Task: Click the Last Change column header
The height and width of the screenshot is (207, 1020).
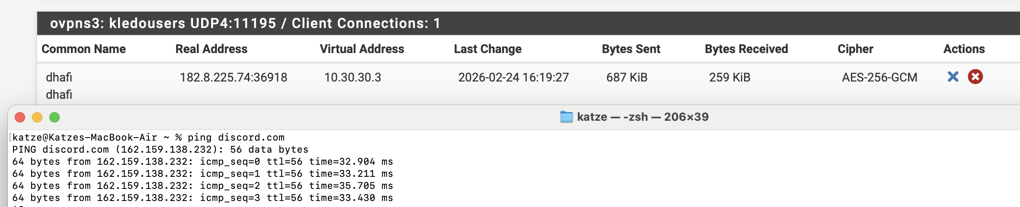Action: [x=488, y=49]
